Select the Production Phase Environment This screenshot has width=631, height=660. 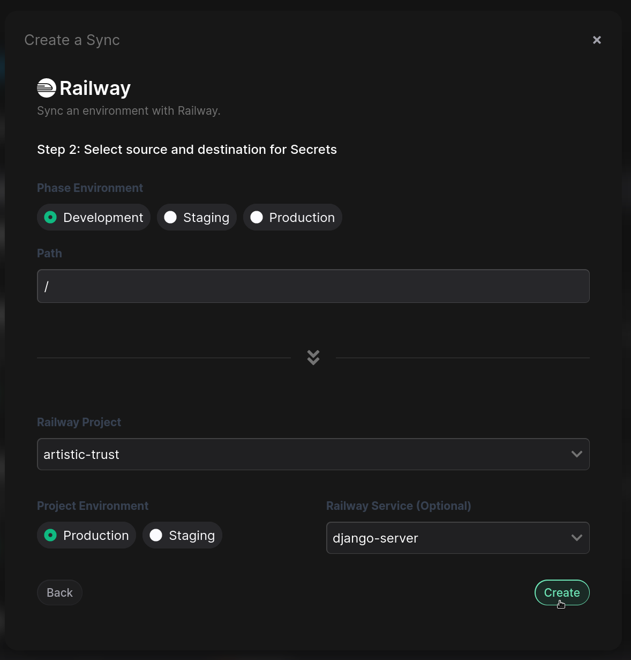(292, 217)
